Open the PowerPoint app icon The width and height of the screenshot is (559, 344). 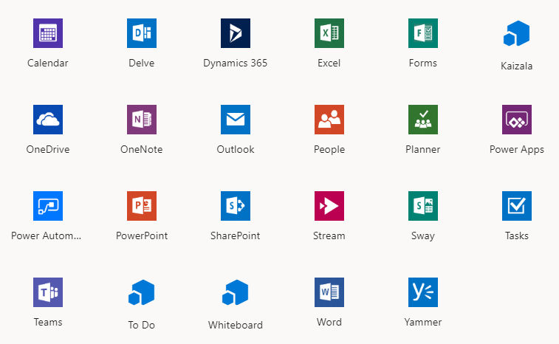[142, 206]
